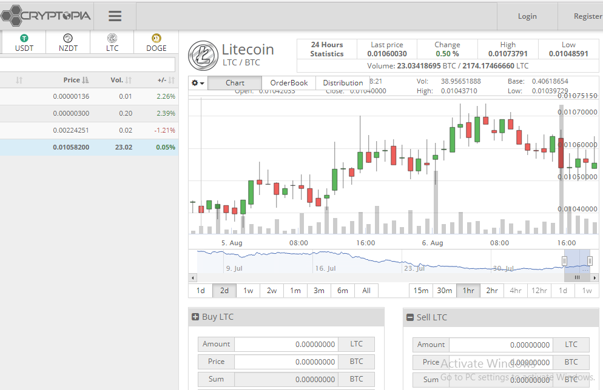Image resolution: width=603 pixels, height=390 pixels.
Task: Click the Cryptopia logo
Action: 45,16
